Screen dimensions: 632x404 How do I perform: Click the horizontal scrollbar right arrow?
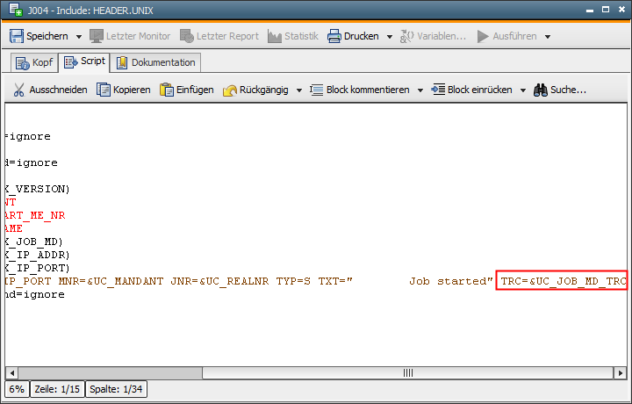click(620, 373)
